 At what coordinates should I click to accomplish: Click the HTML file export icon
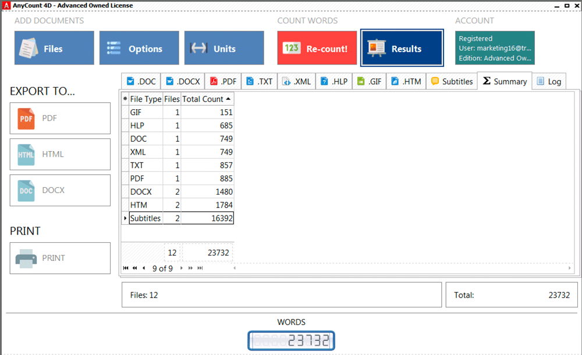[26, 155]
